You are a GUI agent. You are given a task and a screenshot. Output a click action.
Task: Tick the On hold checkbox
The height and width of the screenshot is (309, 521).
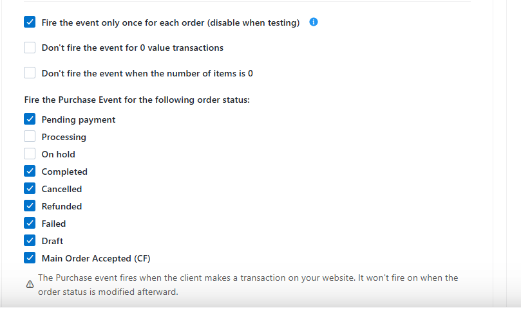click(30, 154)
